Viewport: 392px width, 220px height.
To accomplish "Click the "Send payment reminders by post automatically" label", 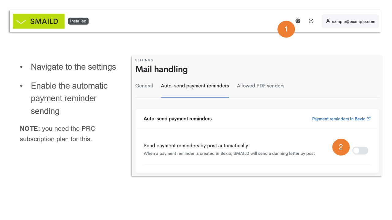I will coord(196,146).
